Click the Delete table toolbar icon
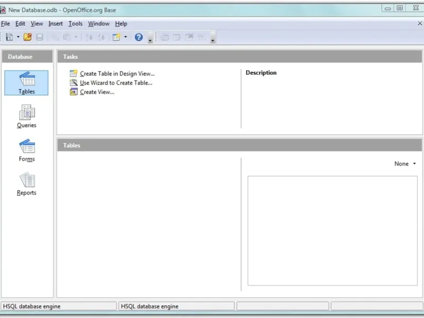This screenshot has width=424, height=318. [189, 37]
